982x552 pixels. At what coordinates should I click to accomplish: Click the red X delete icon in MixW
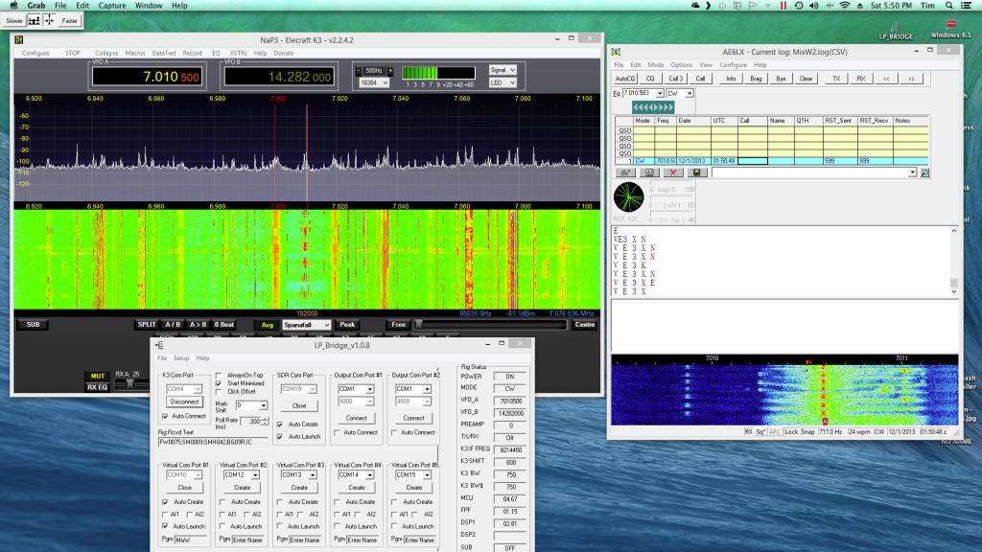[672, 172]
